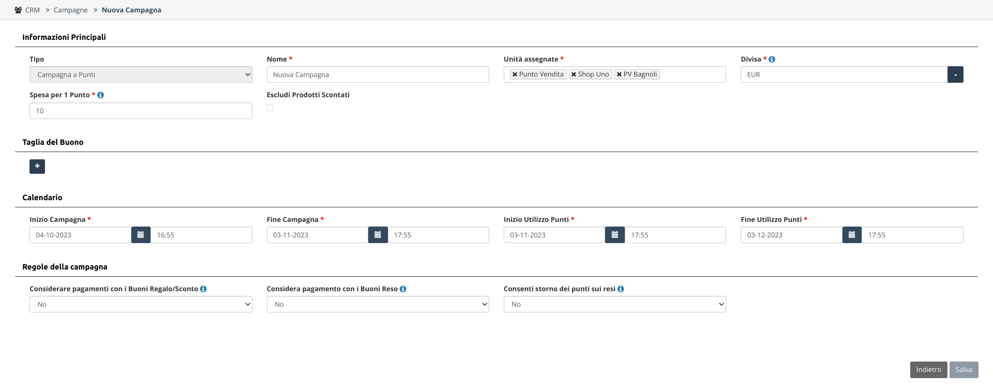This screenshot has height=390, width=993.
Task: Click the Calendario section heading
Action: click(42, 198)
